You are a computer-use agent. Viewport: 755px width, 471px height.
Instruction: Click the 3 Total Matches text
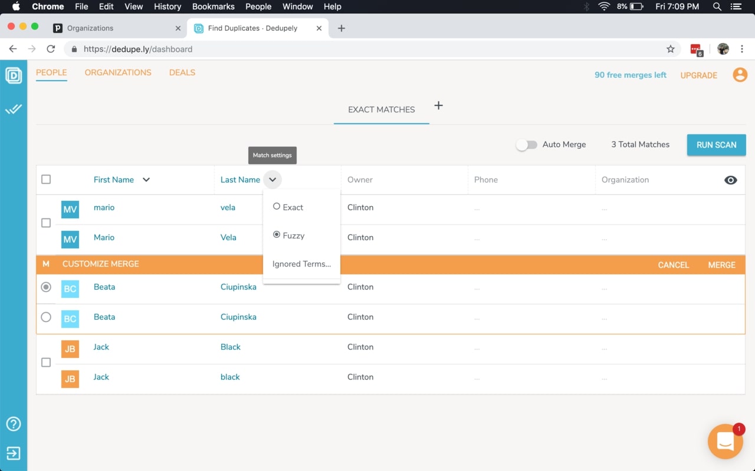click(x=641, y=144)
